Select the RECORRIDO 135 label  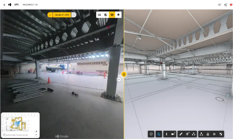pos(30,5)
